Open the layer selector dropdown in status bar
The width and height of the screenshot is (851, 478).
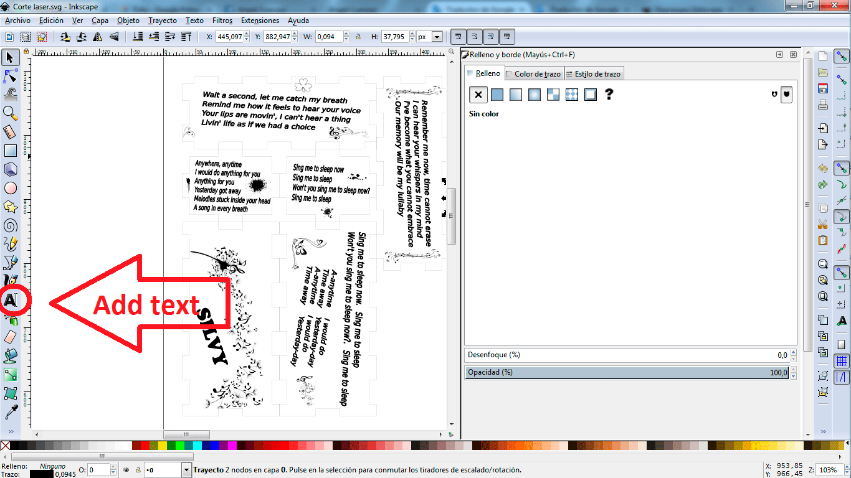pos(187,470)
